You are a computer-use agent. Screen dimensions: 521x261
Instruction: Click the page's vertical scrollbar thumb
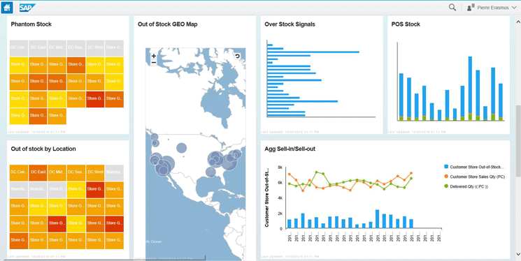click(x=518, y=141)
